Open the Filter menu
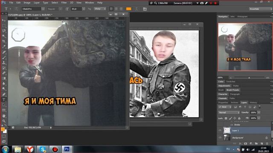The image size is (273, 153). tap(64, 3)
